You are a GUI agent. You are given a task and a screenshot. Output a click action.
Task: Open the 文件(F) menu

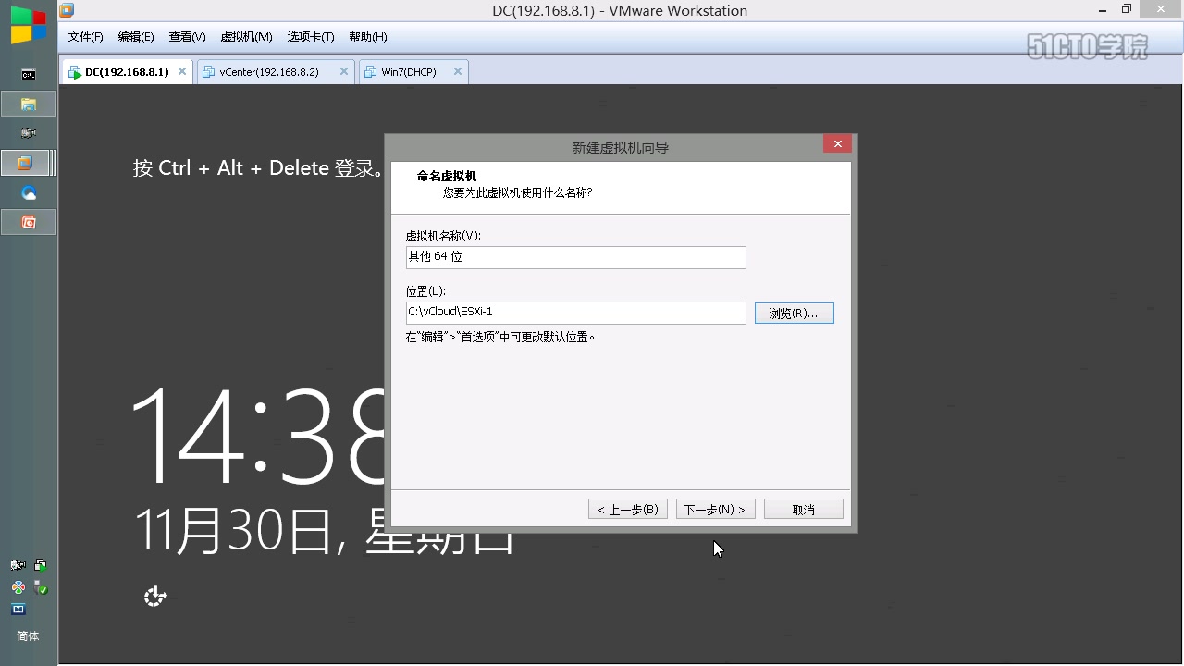[85, 37]
